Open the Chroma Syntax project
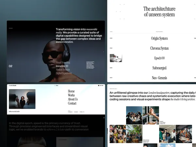Image resolution: width=196 pixels, height=147 pixels. (159, 48)
